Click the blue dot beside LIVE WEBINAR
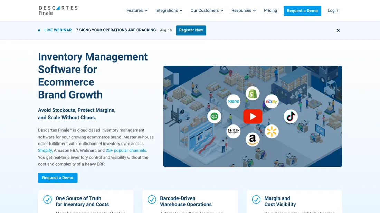Viewport: 380px width, 213px height. [x=39, y=30]
